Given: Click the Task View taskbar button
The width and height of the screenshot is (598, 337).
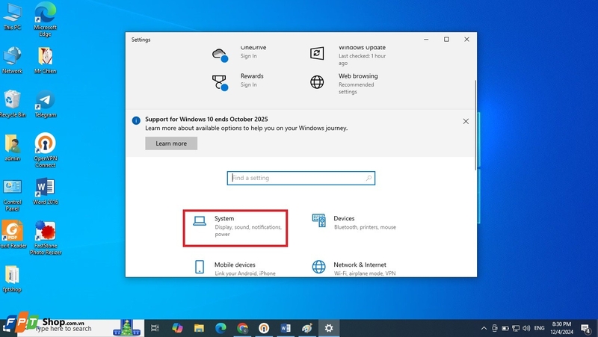Looking at the screenshot, I should tap(155, 328).
